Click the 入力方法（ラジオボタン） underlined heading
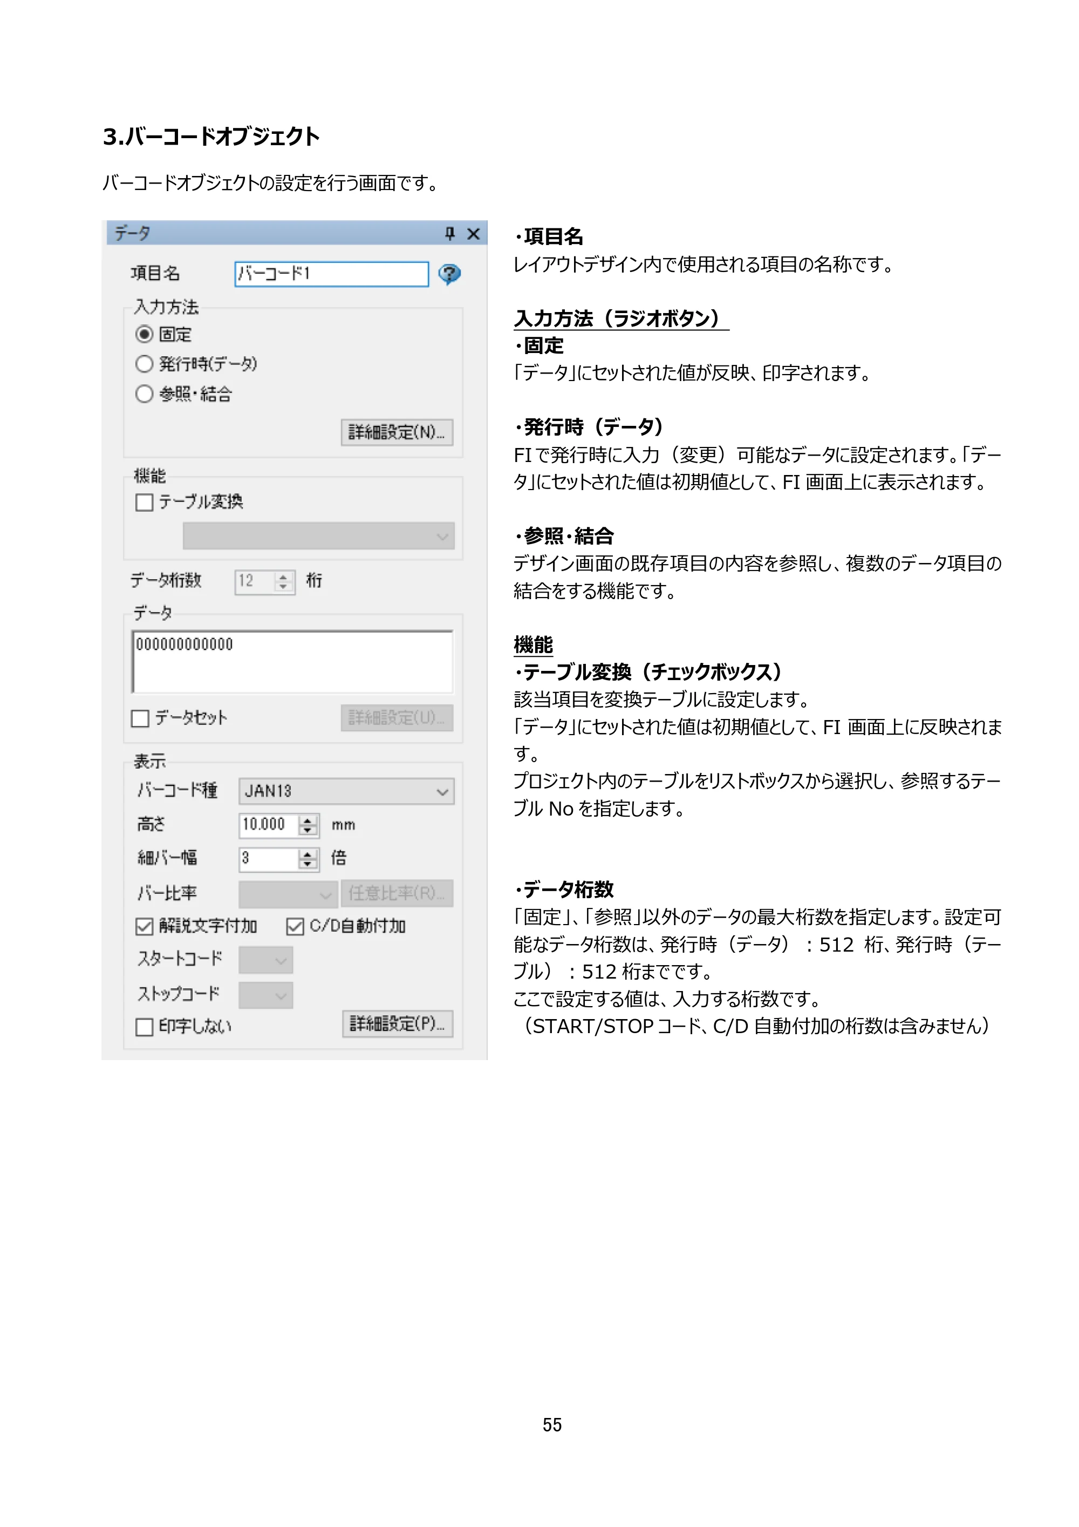This screenshot has width=1079, height=1527. click(621, 318)
